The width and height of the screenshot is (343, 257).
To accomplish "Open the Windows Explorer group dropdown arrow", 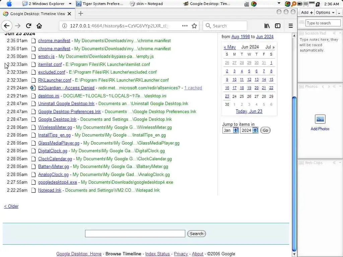I will 70,4.
